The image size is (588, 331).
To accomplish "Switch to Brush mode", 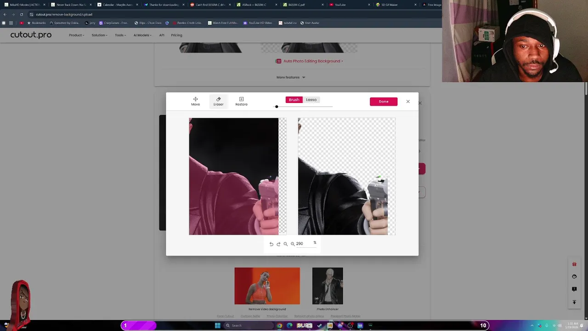I will point(294,100).
